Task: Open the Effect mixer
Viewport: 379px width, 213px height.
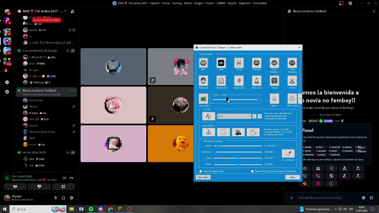Action: (292, 99)
